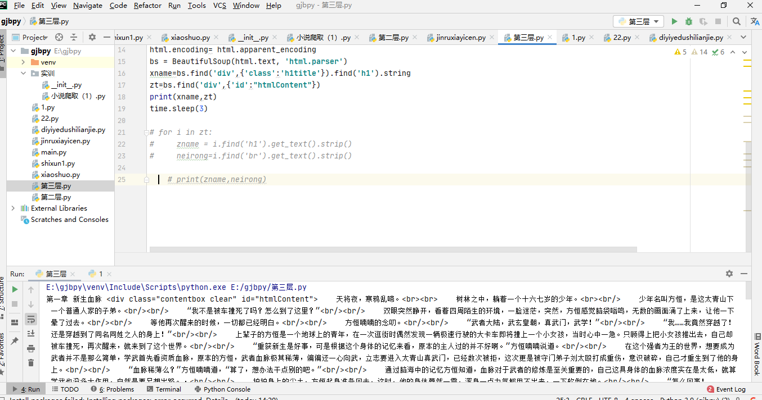Go to next highlighted error arrow
The image size is (762, 400).
tap(745, 52)
